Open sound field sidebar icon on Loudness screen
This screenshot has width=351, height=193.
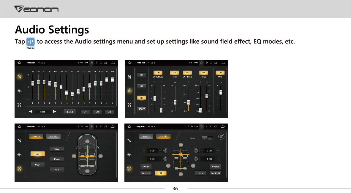[129, 105]
